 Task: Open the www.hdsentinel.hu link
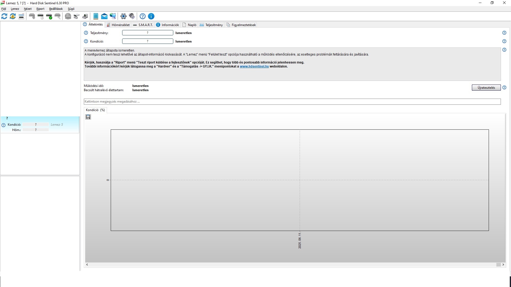click(254, 66)
